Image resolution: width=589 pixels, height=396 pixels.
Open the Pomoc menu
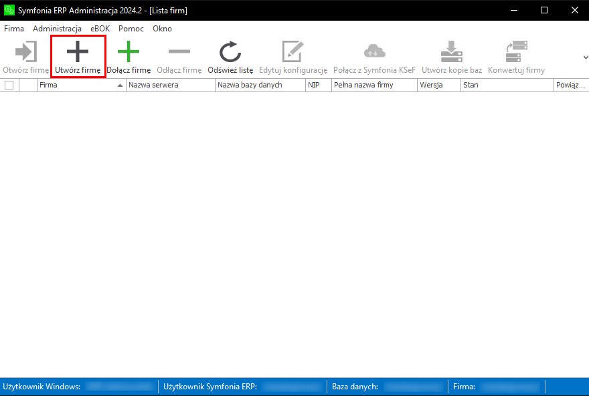tap(131, 29)
